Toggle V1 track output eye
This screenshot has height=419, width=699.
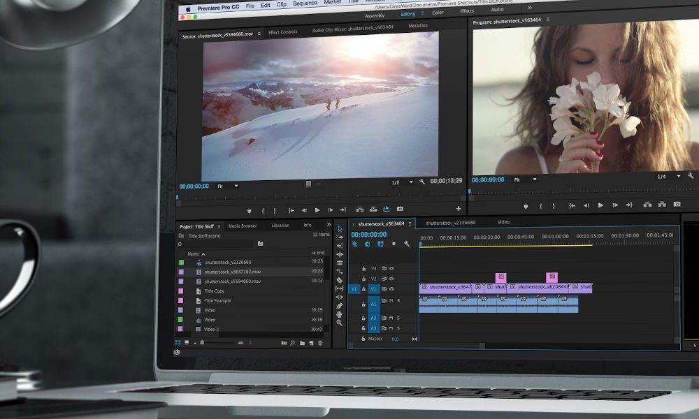[391, 289]
